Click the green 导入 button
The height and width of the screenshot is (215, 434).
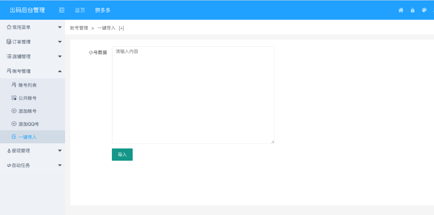coord(122,154)
